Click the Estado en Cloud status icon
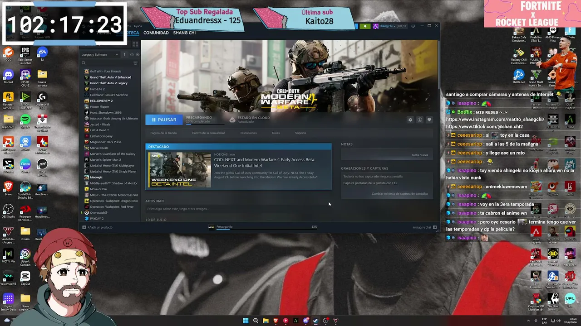 point(232,120)
